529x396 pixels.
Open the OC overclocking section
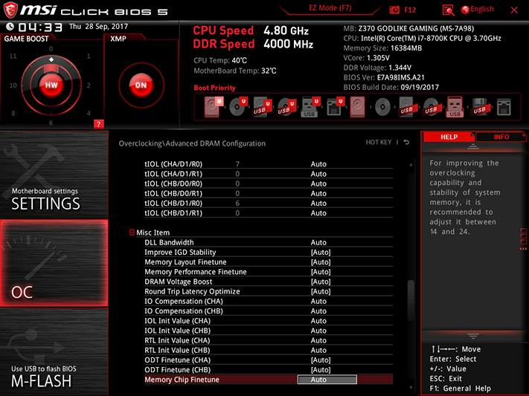pyautogui.click(x=54, y=263)
